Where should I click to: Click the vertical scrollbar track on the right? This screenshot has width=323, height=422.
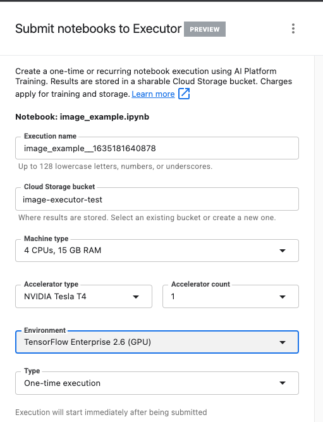pyautogui.click(x=319, y=239)
